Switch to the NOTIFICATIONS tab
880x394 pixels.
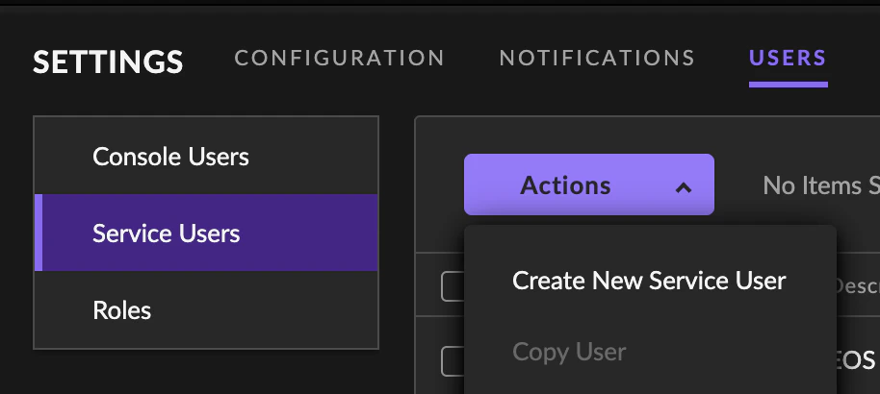pyautogui.click(x=597, y=58)
